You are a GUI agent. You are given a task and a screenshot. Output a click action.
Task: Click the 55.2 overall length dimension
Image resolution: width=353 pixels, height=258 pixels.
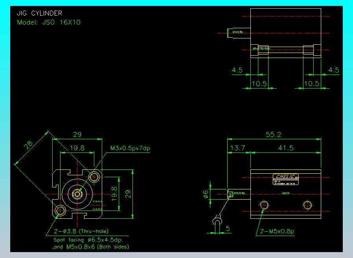[x=273, y=134]
